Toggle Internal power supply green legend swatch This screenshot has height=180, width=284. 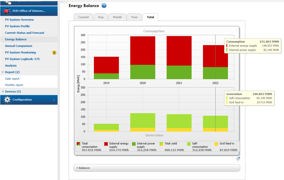[134, 144]
